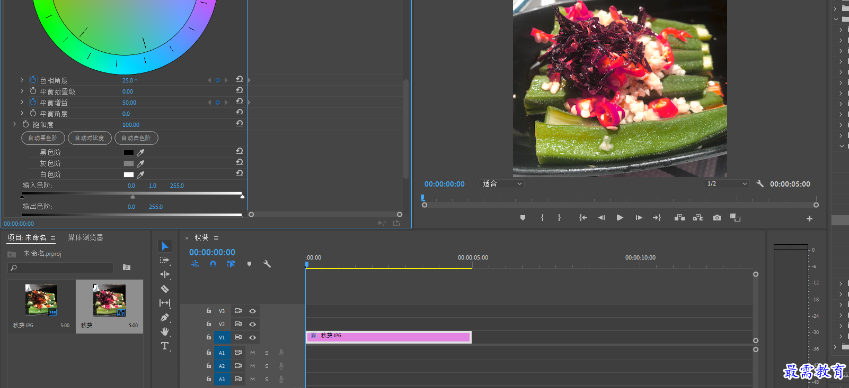Switch to the 项目: 未命名 tab

(x=27, y=238)
